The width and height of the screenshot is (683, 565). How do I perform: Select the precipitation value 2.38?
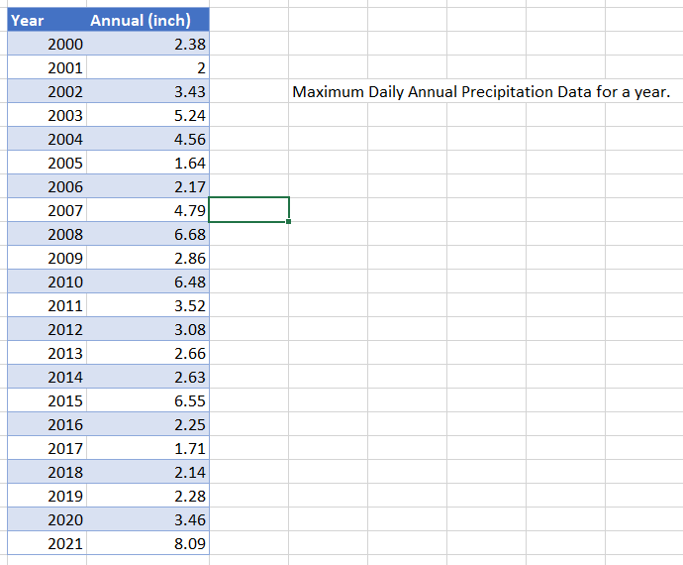point(147,44)
